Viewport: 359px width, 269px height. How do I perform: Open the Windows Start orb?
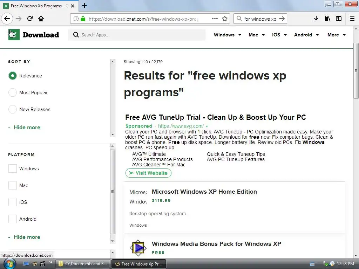pyautogui.click(x=9, y=264)
